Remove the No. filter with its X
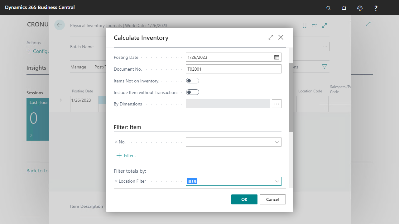399x224 pixels. point(116,142)
